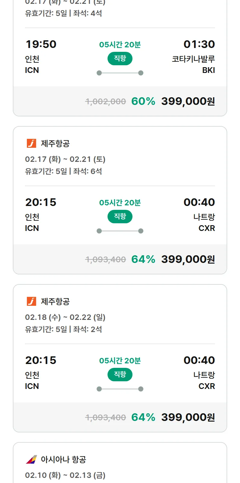Select the 399,000원 price on the 02.17 Jeju Air card

tap(188, 259)
